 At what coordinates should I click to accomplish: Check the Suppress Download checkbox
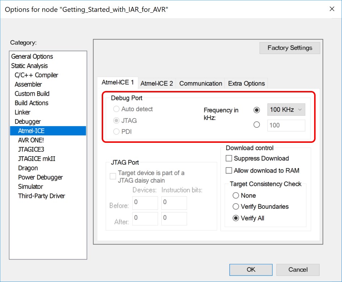pos(229,158)
